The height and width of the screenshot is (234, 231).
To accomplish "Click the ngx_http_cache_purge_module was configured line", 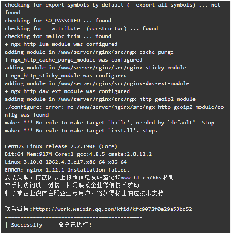I will (x=73, y=60).
